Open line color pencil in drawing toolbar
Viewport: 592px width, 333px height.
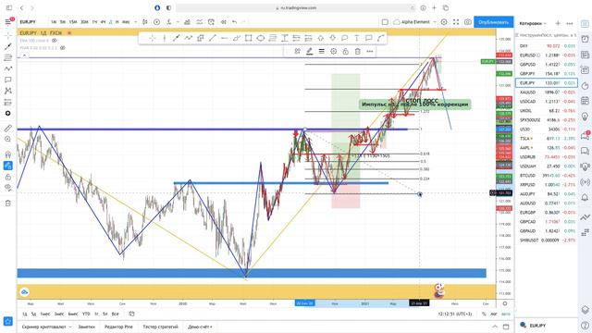309,52
